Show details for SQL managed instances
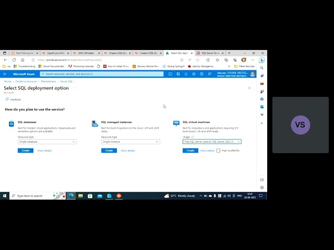The width and height of the screenshot is (334, 250). 128,151
